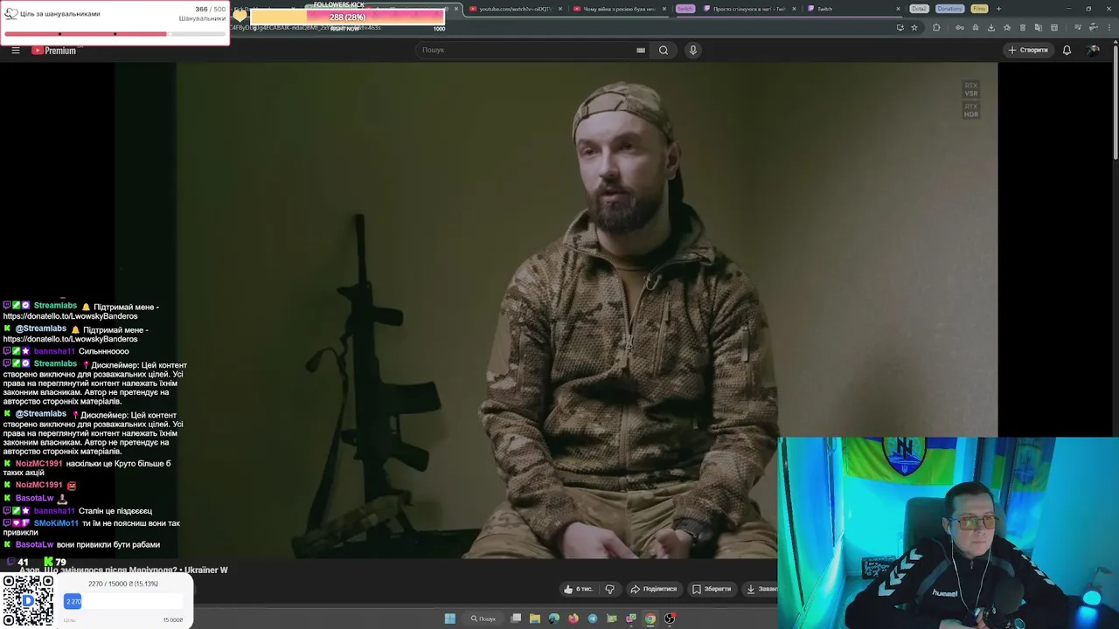Toggle the Switch tab group label

pyautogui.click(x=685, y=9)
